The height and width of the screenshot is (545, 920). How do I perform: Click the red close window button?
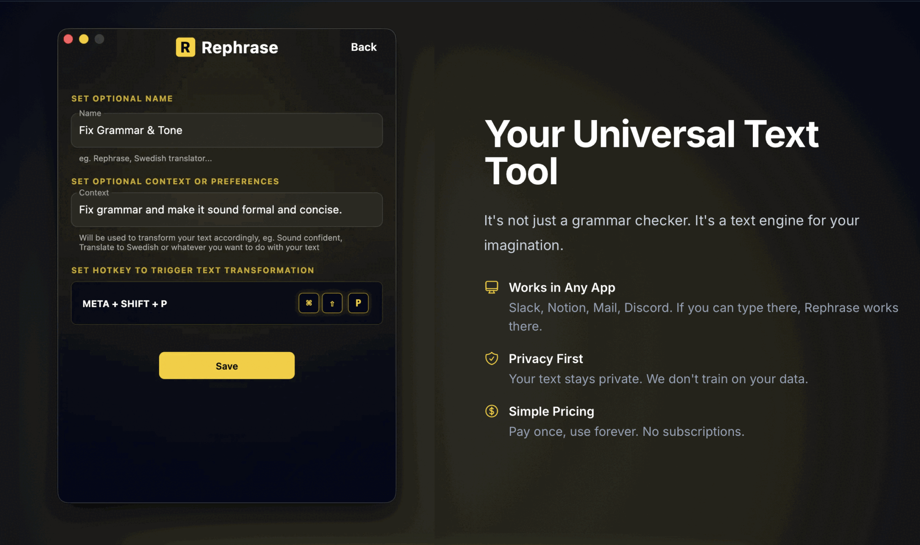point(68,39)
